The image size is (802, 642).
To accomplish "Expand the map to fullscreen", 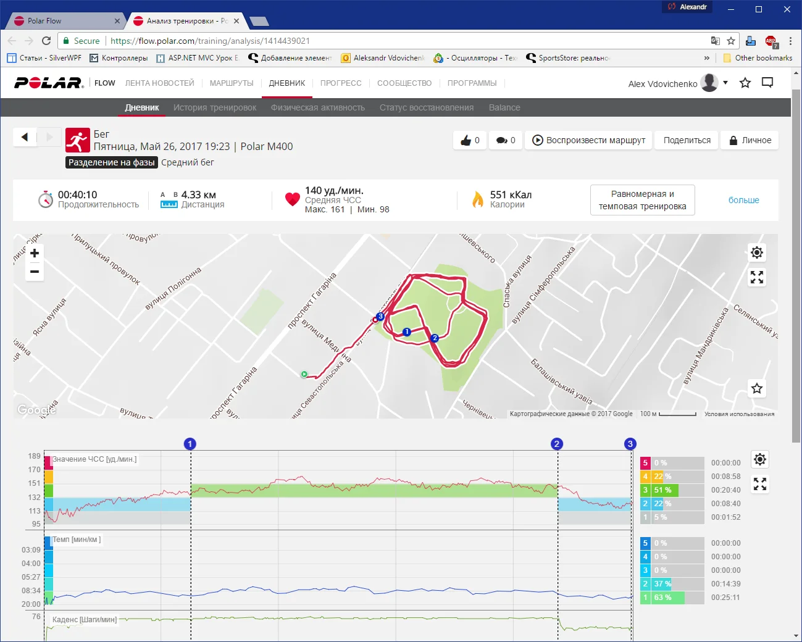I will 757,278.
